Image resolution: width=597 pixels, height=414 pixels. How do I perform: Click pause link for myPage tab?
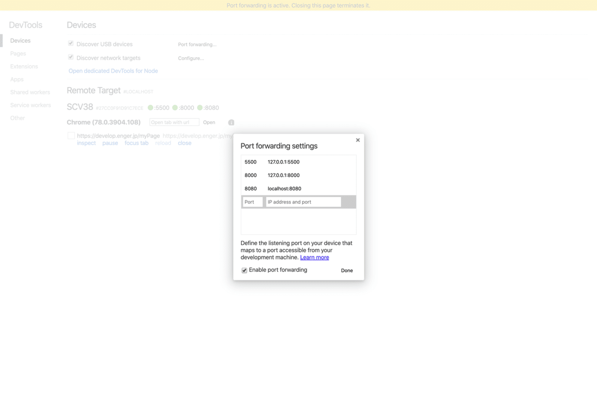coord(110,143)
